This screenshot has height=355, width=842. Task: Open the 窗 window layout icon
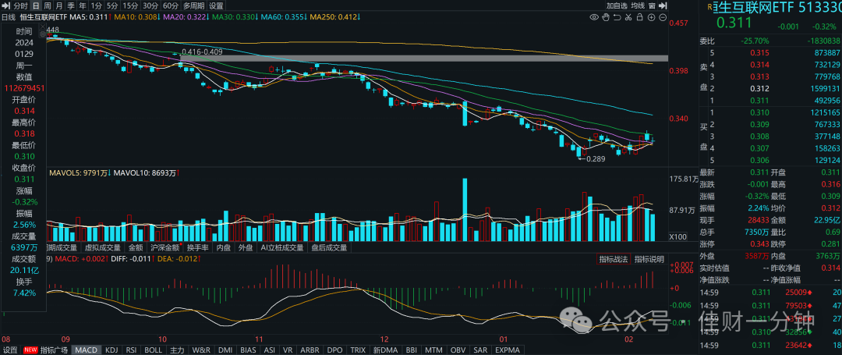(652, 5)
